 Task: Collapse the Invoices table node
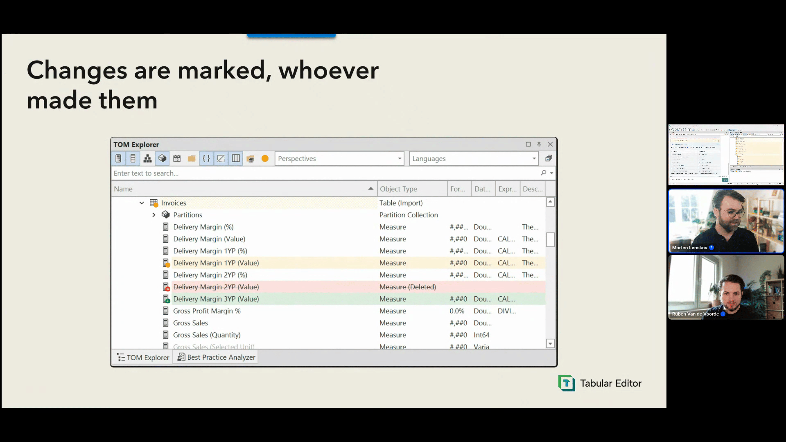142,203
